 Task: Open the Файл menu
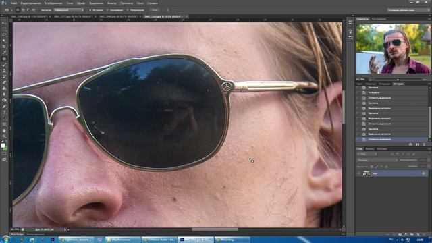[x=13, y=3]
